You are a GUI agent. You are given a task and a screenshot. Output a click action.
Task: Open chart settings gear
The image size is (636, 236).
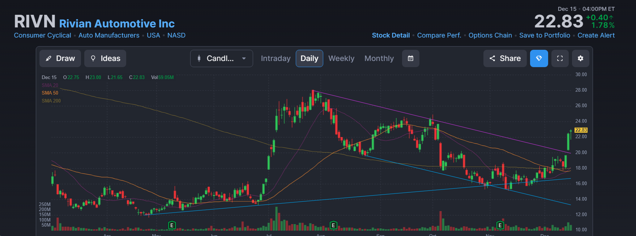(581, 58)
